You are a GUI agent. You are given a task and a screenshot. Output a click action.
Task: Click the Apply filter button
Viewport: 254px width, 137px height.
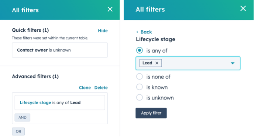[151, 113]
